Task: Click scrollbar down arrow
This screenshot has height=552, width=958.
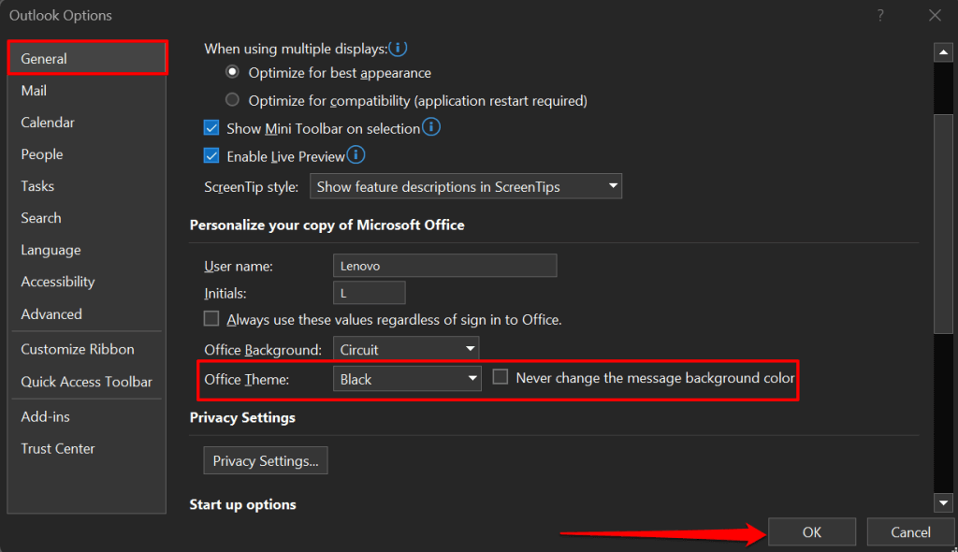Action: click(943, 503)
